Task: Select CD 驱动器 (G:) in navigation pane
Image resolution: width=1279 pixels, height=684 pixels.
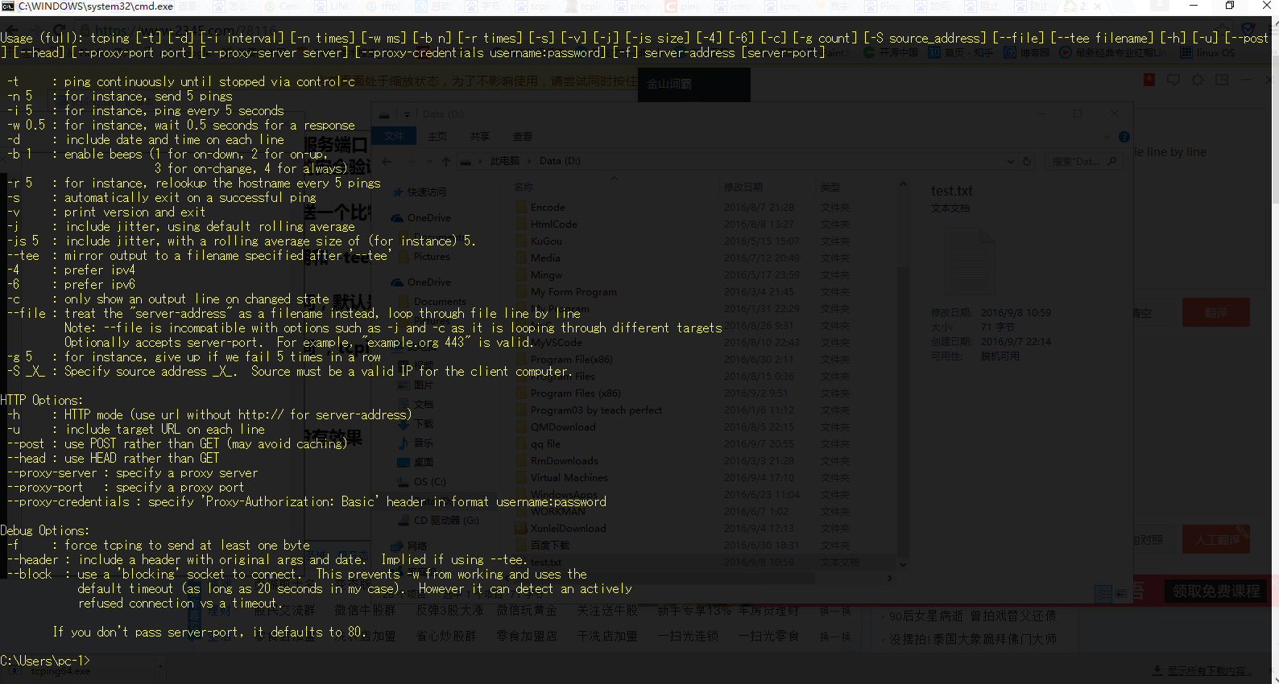Action: coord(446,521)
